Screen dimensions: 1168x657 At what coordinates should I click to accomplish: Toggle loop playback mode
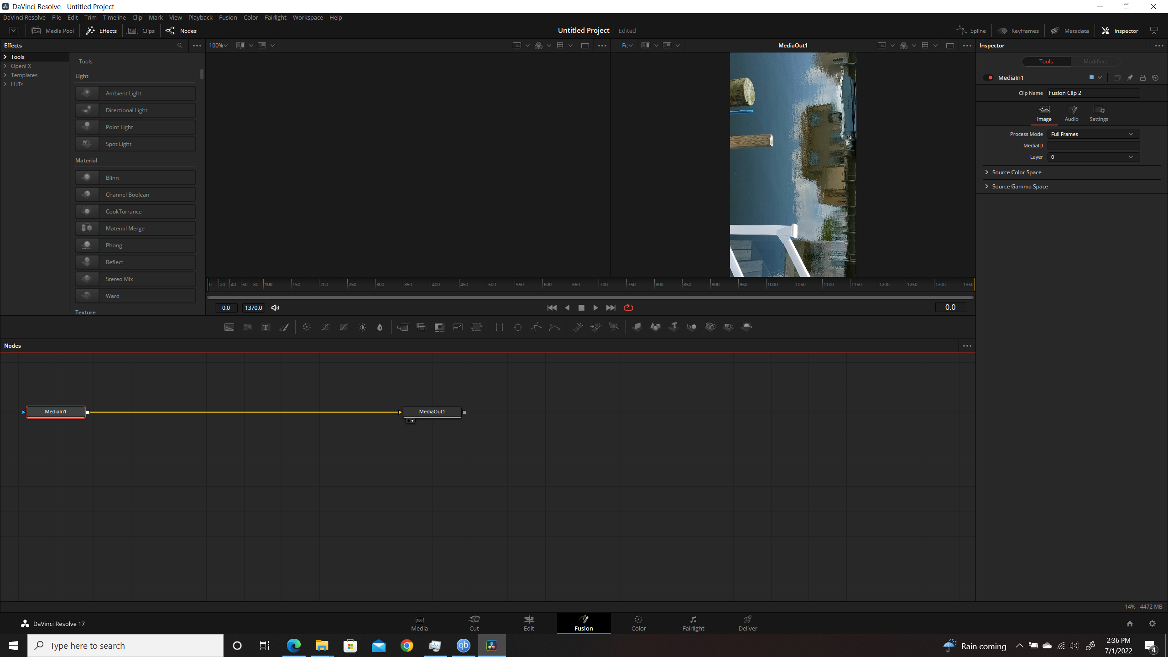(x=628, y=308)
